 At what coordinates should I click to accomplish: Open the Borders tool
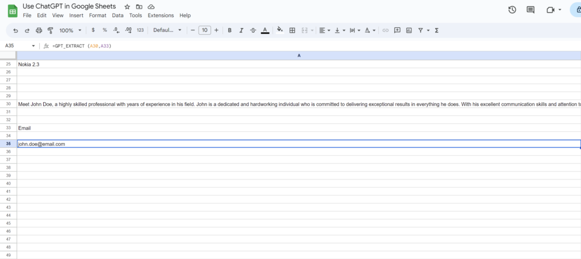tap(292, 30)
